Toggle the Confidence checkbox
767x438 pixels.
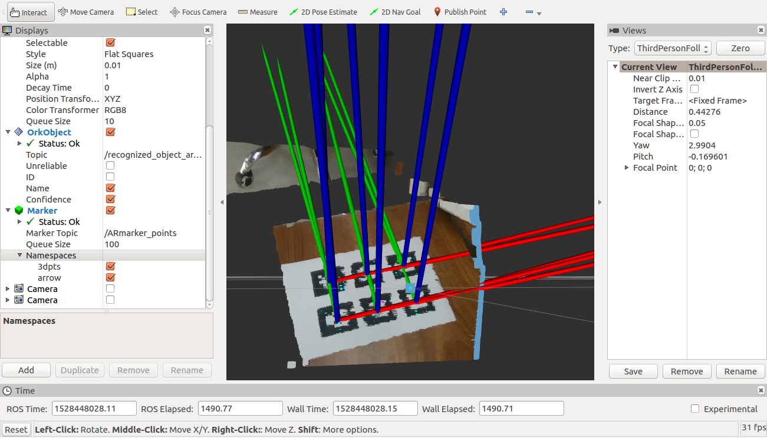[x=110, y=199]
